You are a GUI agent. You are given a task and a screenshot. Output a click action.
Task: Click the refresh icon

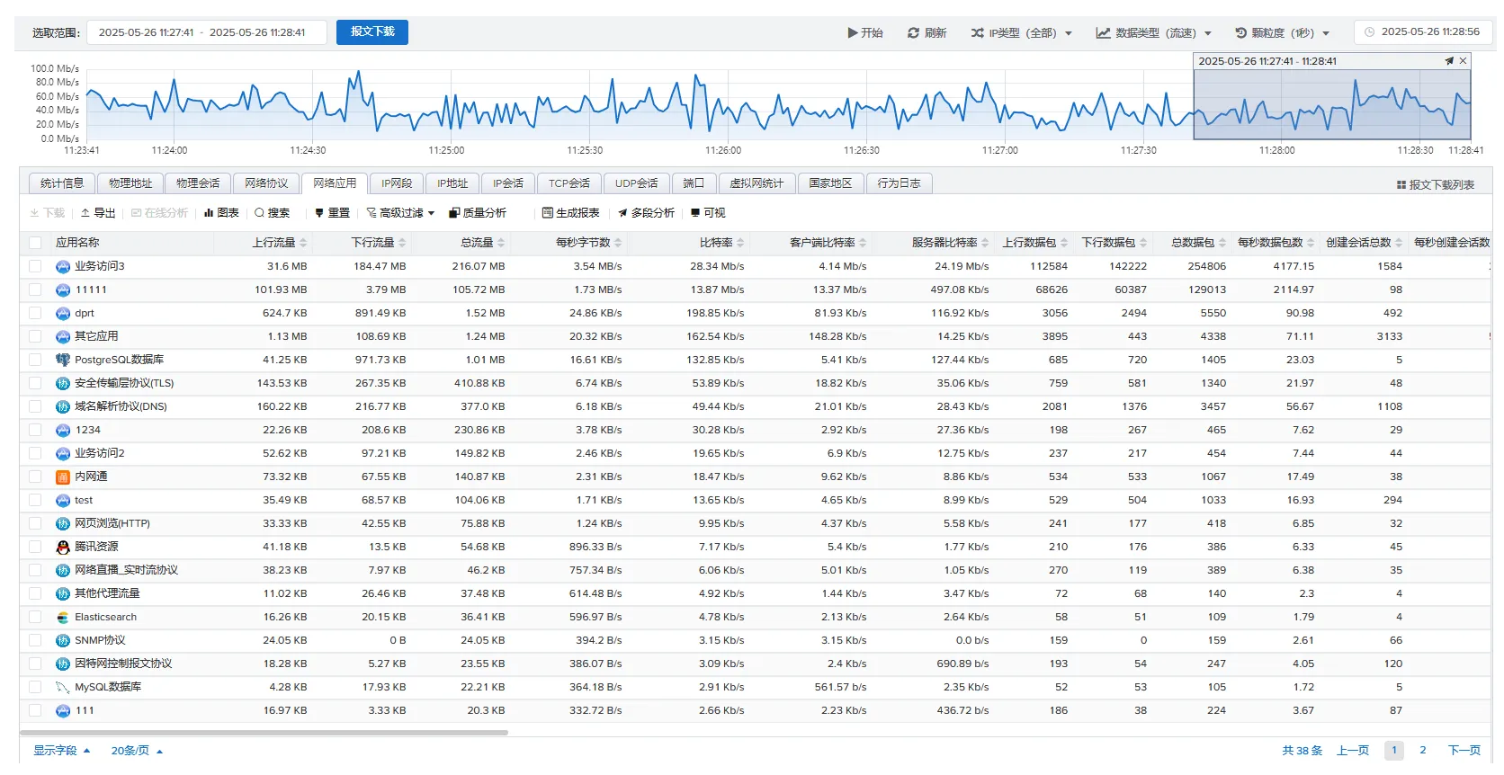(x=913, y=32)
